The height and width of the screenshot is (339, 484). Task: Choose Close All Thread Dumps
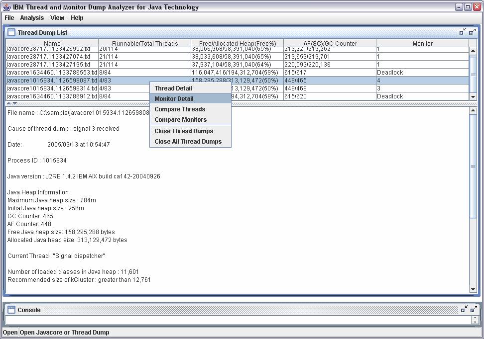pyautogui.click(x=190, y=142)
